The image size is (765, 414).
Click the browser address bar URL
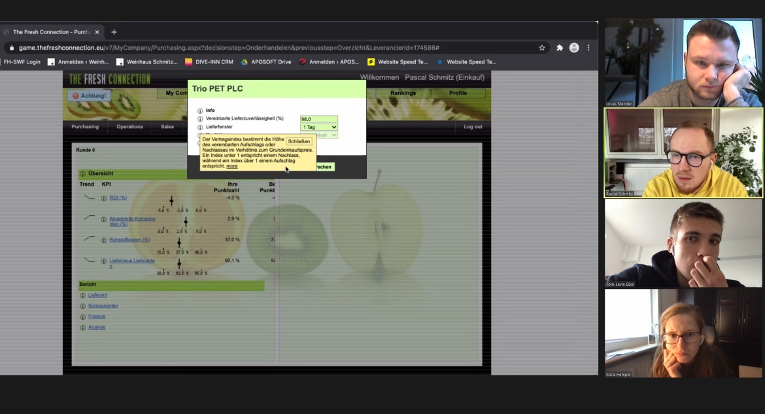(229, 48)
